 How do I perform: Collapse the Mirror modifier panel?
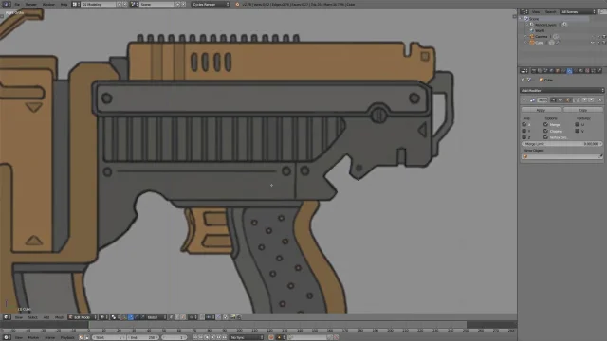(524, 100)
